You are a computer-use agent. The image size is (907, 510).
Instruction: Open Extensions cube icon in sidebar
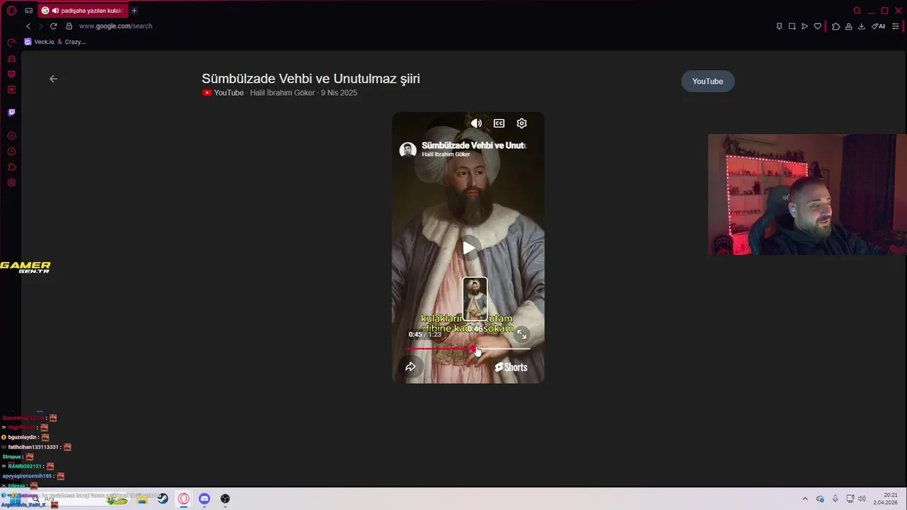pos(11,167)
